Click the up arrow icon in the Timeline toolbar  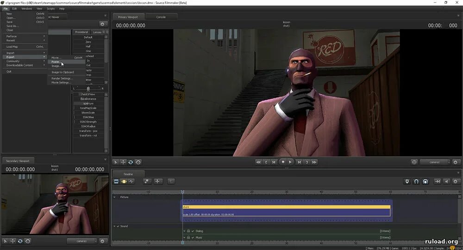[171, 181]
